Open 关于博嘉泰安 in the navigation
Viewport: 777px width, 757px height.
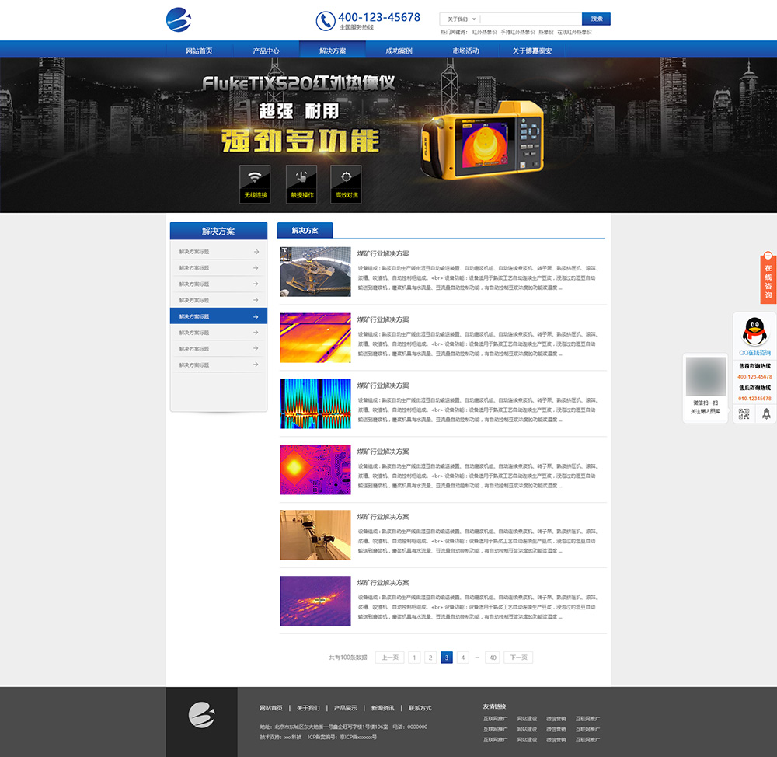pos(532,51)
